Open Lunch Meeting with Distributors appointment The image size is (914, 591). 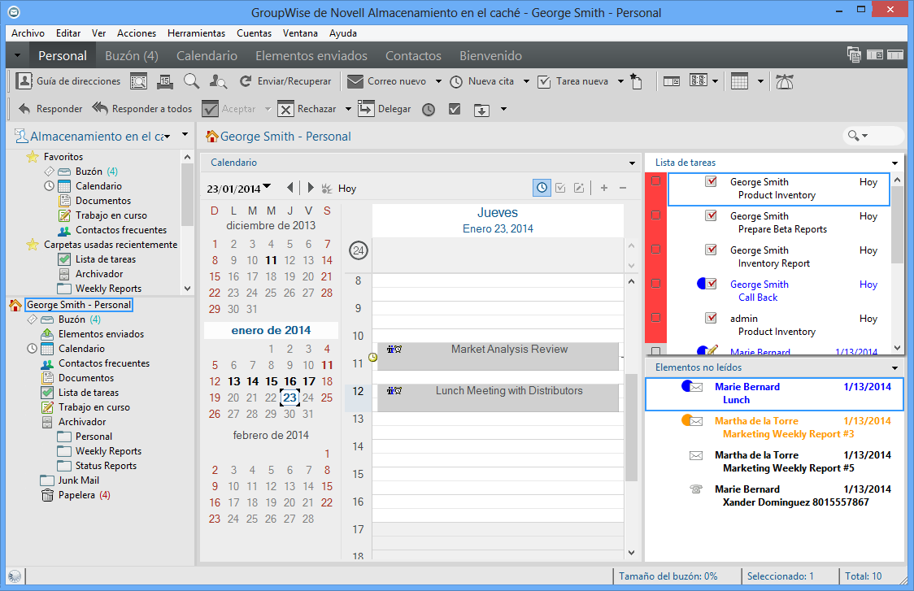(498, 398)
